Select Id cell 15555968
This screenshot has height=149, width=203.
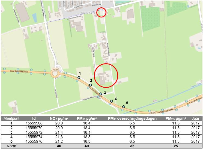coord(34,123)
